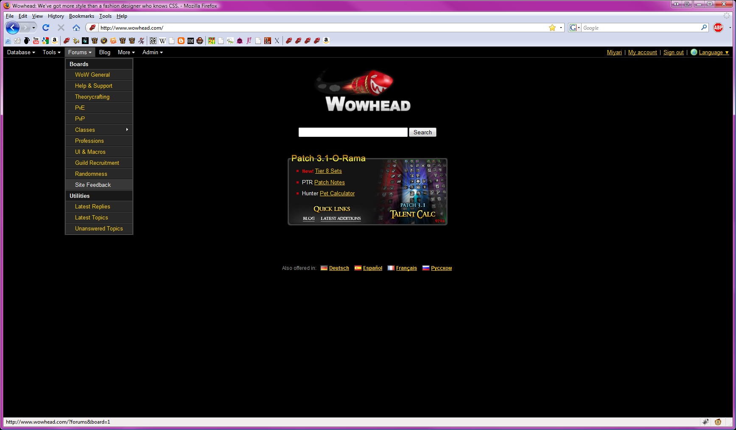This screenshot has width=736, height=430.
Task: Focus the browser URL address bar
Action: (322, 28)
